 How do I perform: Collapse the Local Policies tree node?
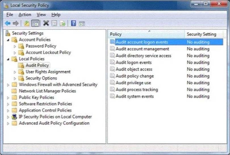tap(8, 59)
